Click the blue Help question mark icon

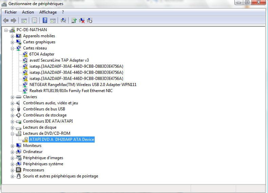pyautogui.click(x=45, y=21)
